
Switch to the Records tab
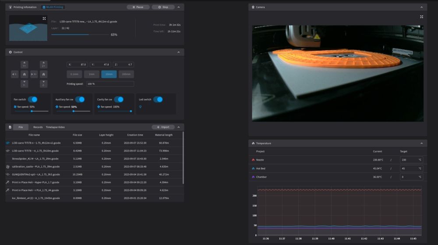coord(38,127)
